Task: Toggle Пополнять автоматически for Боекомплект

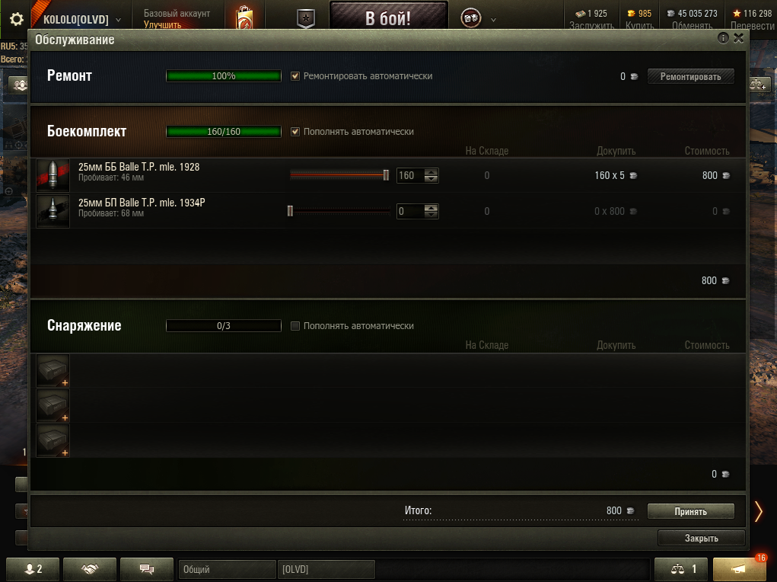Action: click(x=295, y=132)
